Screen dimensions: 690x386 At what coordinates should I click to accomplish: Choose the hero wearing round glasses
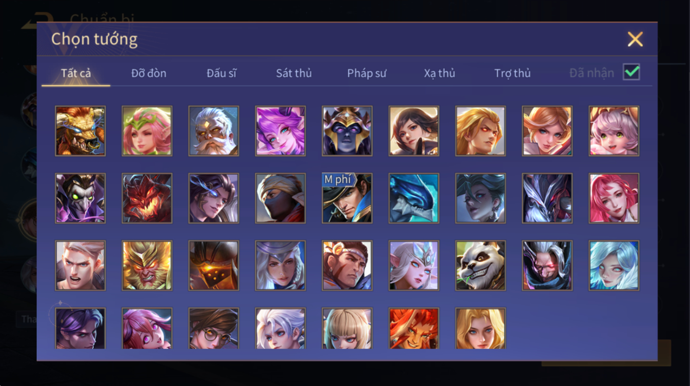coord(214,329)
